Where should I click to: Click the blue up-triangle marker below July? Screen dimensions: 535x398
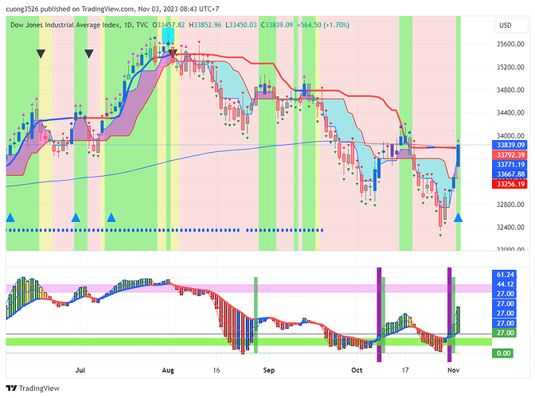pos(76,217)
